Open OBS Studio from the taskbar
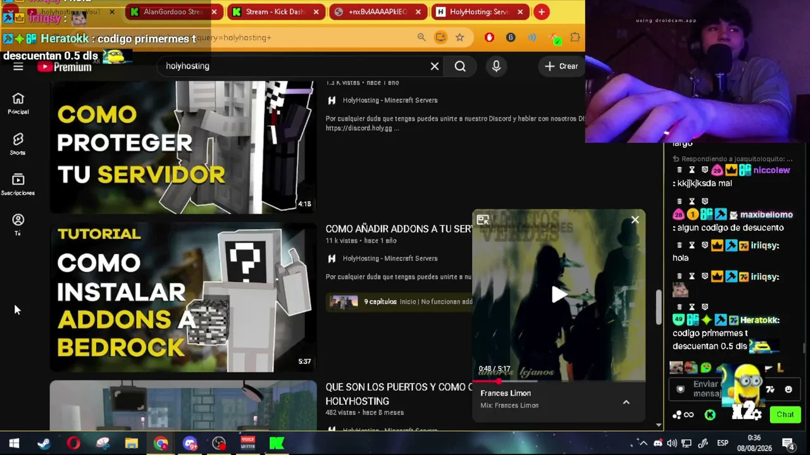The image size is (810, 455). click(x=219, y=444)
